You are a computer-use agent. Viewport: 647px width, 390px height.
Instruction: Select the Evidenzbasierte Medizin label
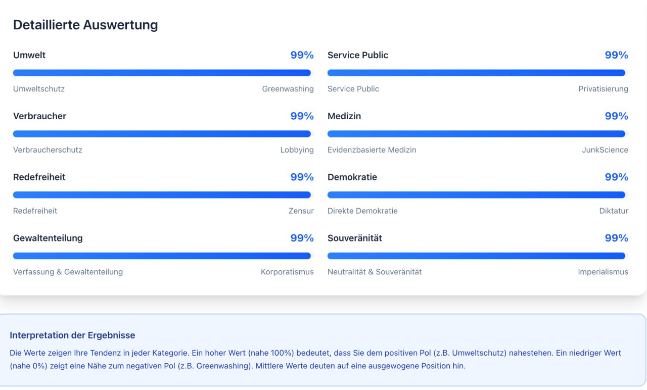(372, 150)
